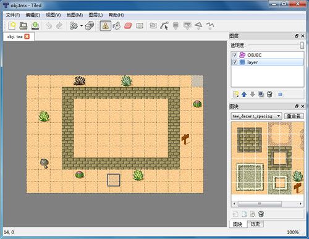Select the Rectangular Select tool
Screen dimensions: 309x239
(x=140, y=26)
